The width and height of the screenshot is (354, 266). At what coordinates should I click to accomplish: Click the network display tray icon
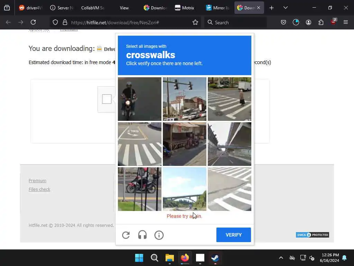tap(303, 258)
